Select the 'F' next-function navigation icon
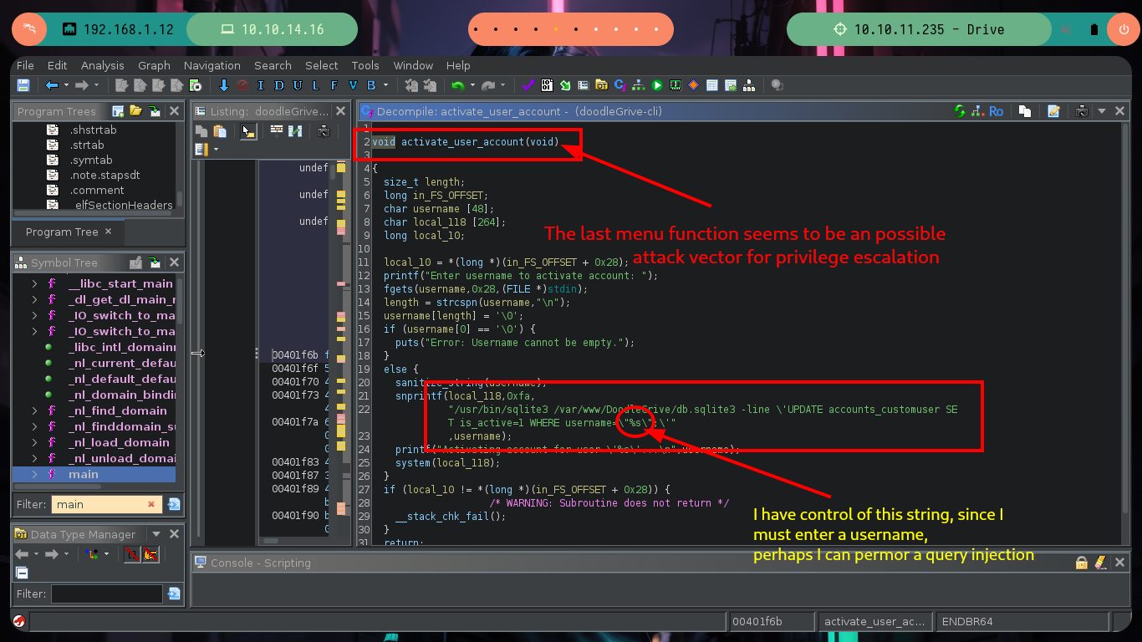This screenshot has width=1142, height=642. click(334, 85)
